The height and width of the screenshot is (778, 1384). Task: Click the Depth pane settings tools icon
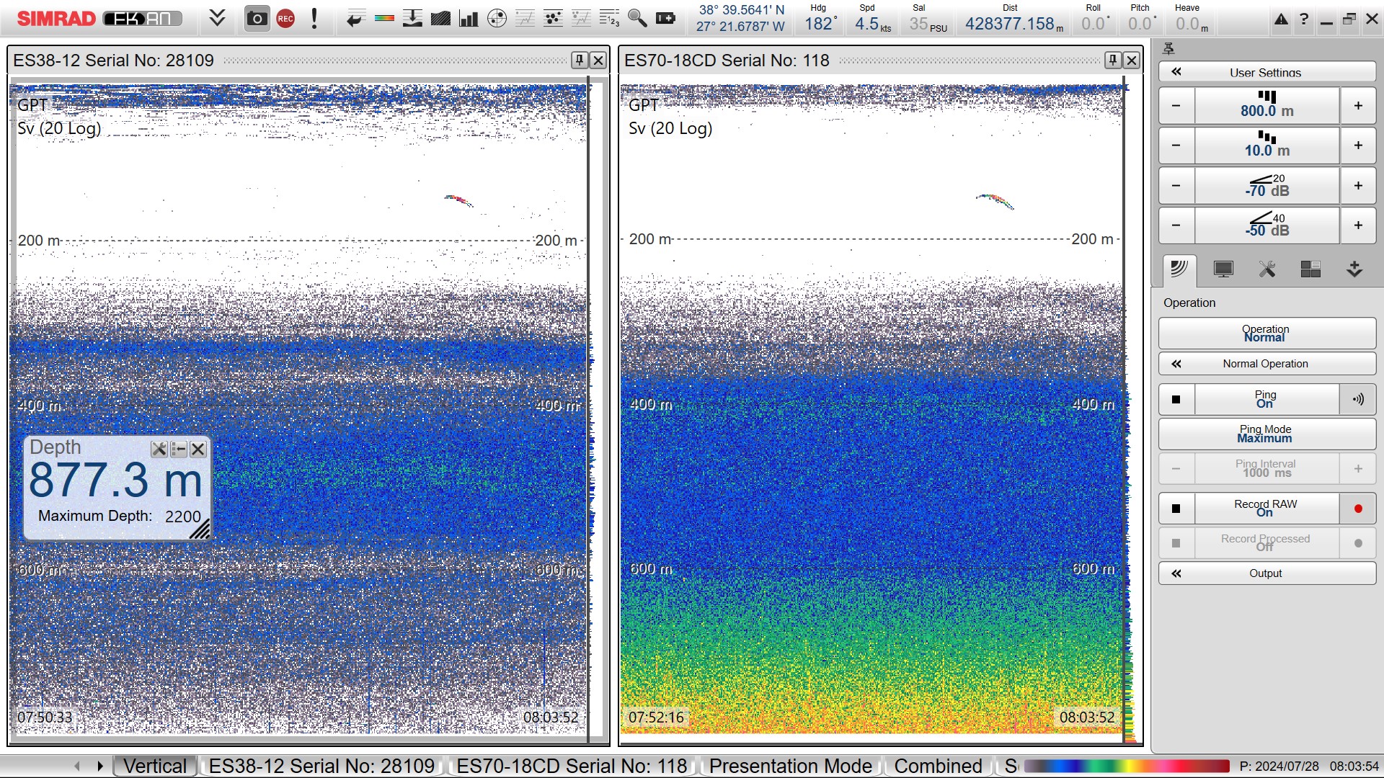click(159, 450)
